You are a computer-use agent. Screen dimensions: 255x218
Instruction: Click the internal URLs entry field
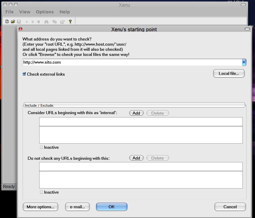[x=141, y=122]
